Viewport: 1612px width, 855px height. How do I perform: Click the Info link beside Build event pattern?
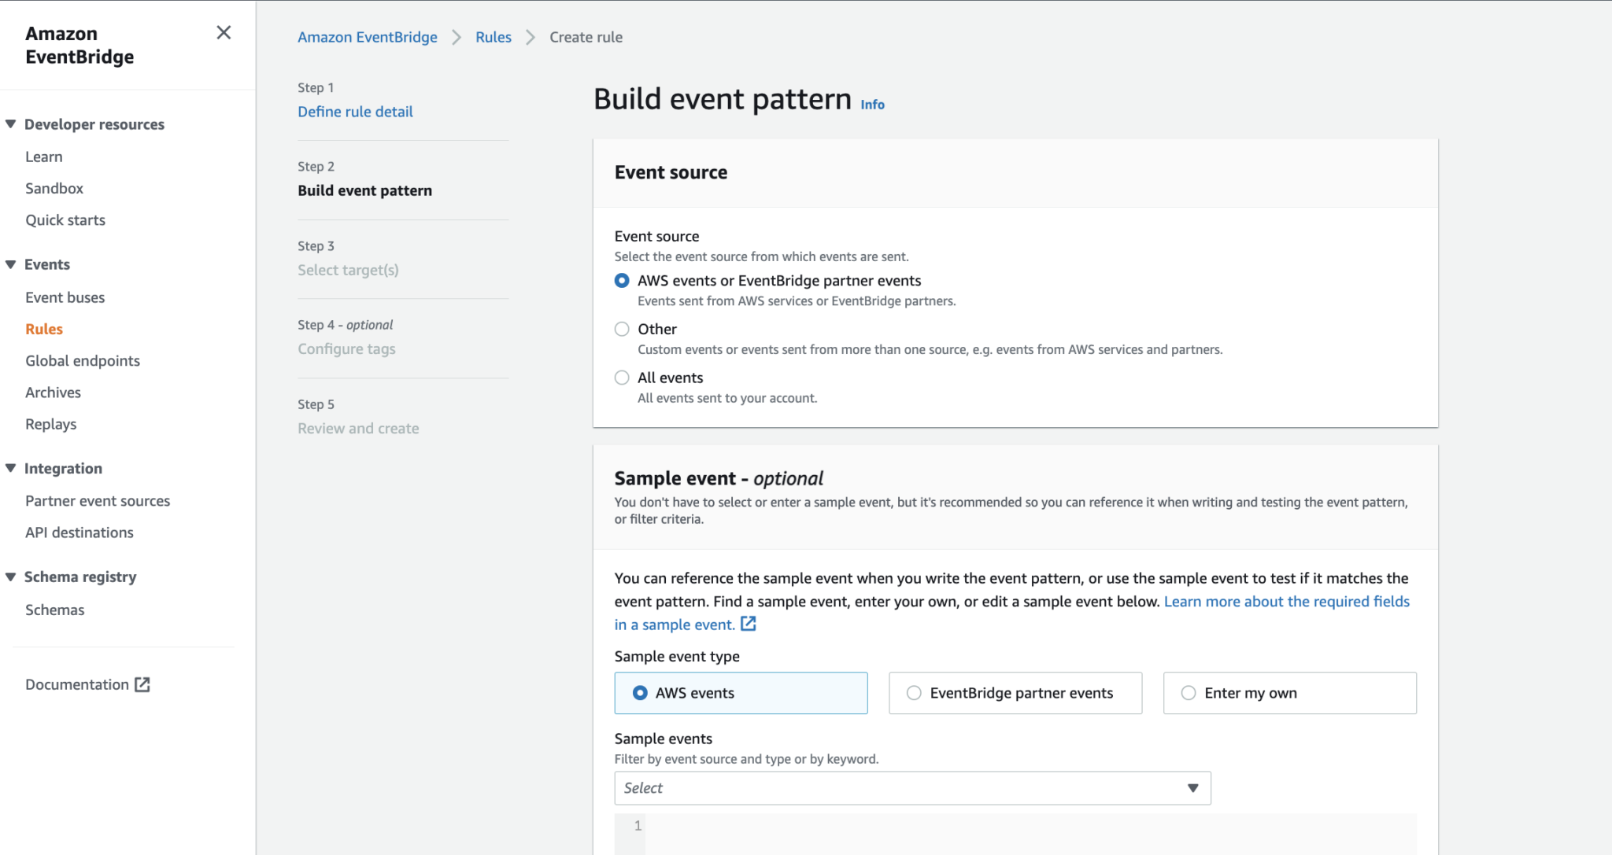pos(871,104)
